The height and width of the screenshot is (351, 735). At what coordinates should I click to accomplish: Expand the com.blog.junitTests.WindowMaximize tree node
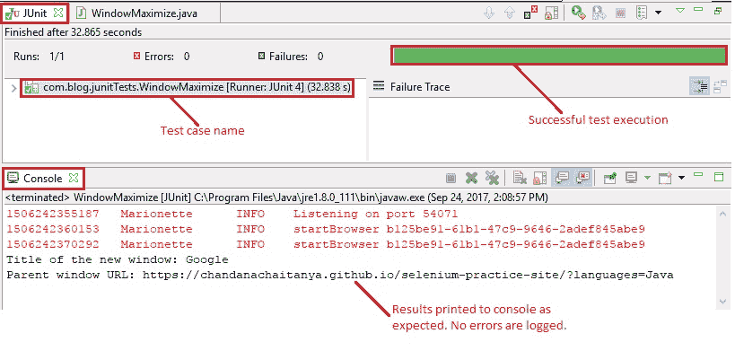tap(13, 88)
